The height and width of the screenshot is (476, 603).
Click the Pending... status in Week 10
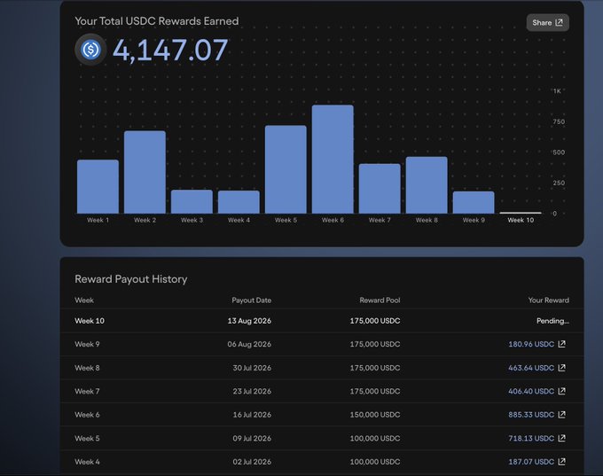553,321
